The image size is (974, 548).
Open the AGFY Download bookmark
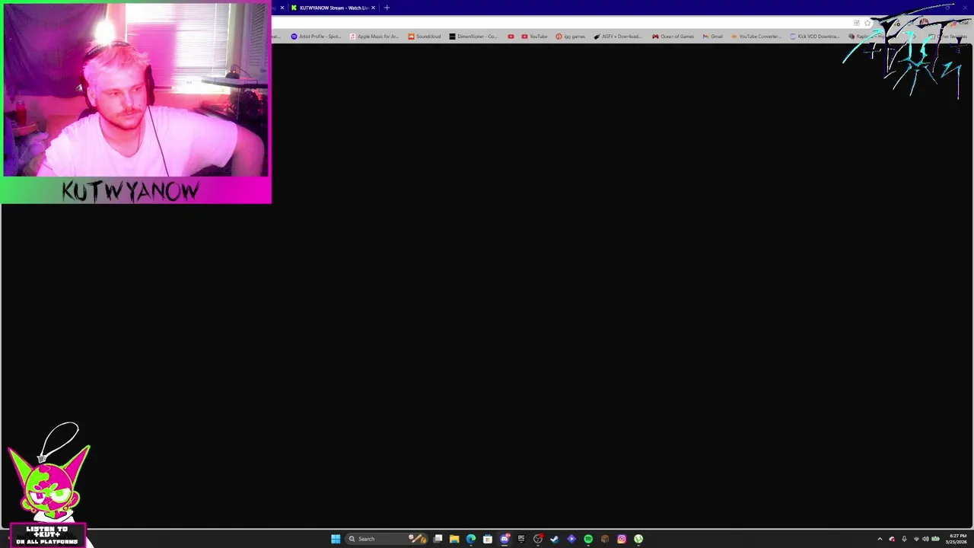click(617, 37)
